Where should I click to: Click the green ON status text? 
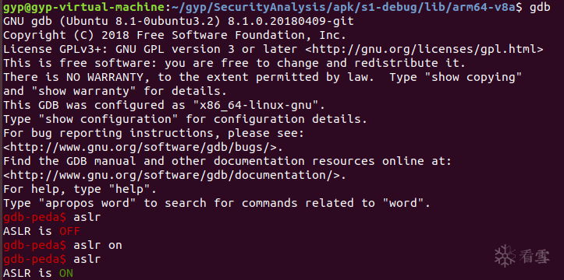[66, 274]
